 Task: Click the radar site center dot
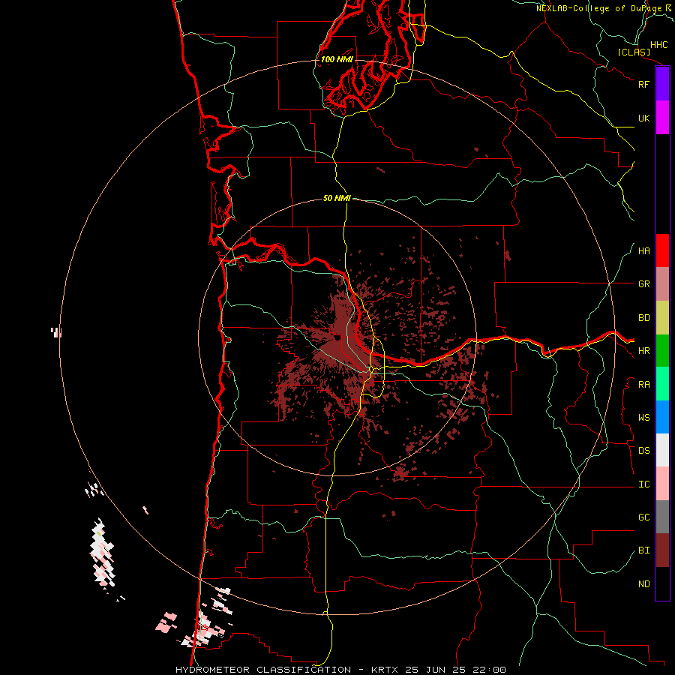(337, 338)
